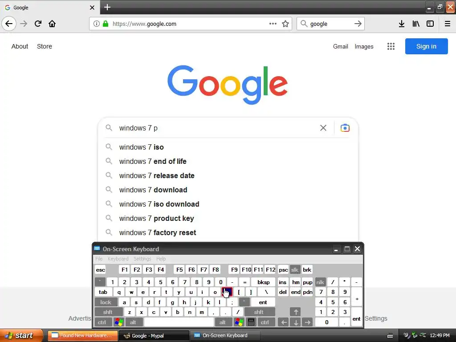This screenshot has height=342, width=456.
Task: Submit the toolbar search with arrow icon
Action: [x=358, y=24]
